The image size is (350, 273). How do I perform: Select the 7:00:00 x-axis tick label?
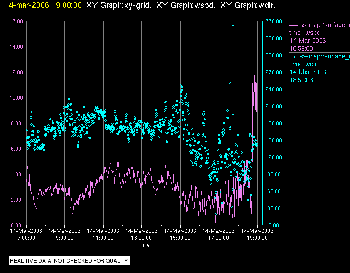click(26, 238)
